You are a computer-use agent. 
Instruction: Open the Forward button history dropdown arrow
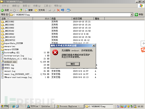point(18,10)
